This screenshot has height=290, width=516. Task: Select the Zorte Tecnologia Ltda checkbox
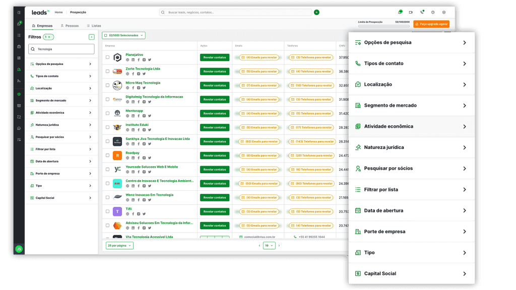tap(108, 71)
